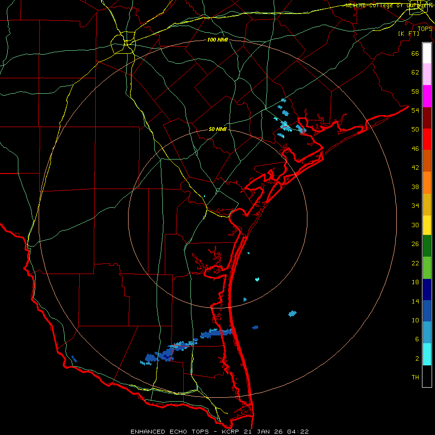Image resolution: width=435 pixels, height=435 pixels.
Task: Click the "04:22" timestamp text
Action: point(298,432)
